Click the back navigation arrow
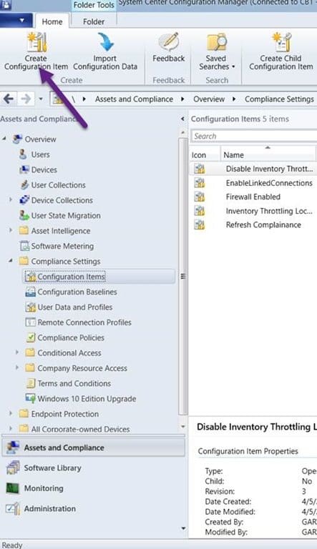Viewport: 317px width, 549px height. coord(9,99)
